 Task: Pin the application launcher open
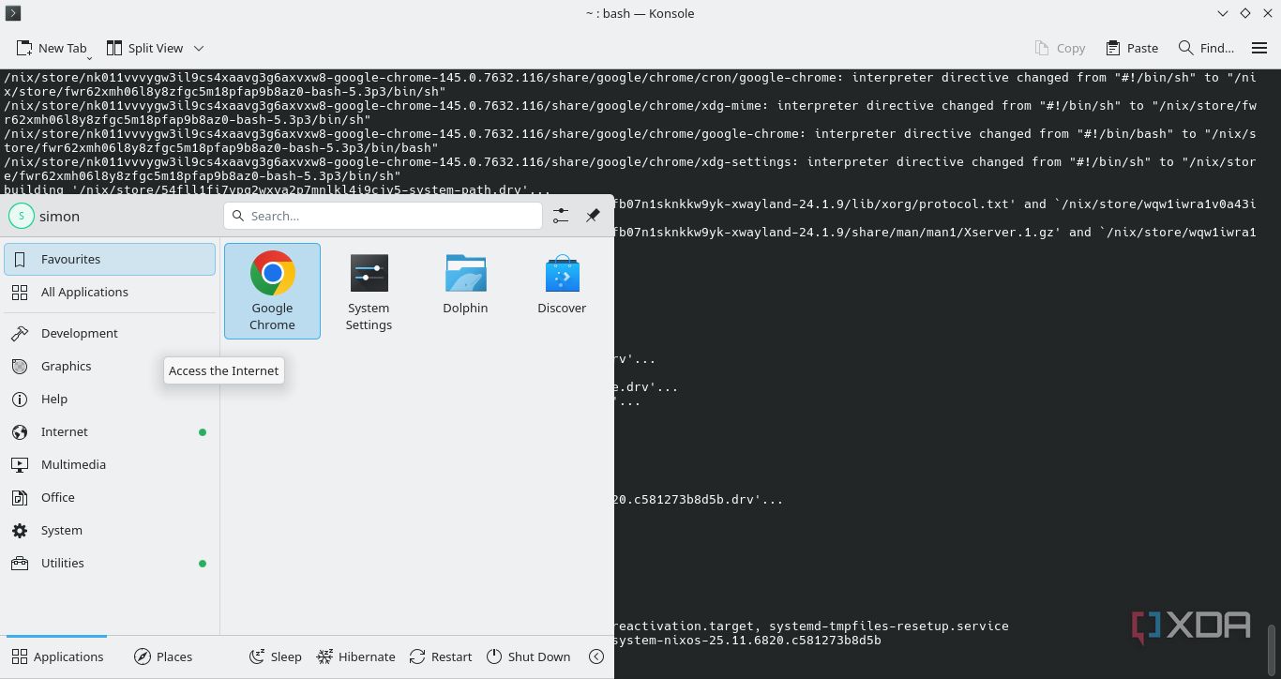pyautogui.click(x=593, y=216)
